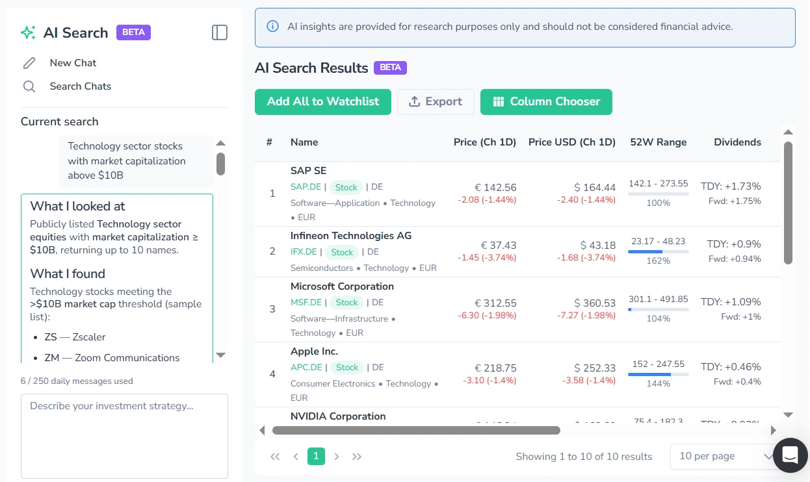
Task: Open the IFX.DE ticker link
Action: click(303, 251)
